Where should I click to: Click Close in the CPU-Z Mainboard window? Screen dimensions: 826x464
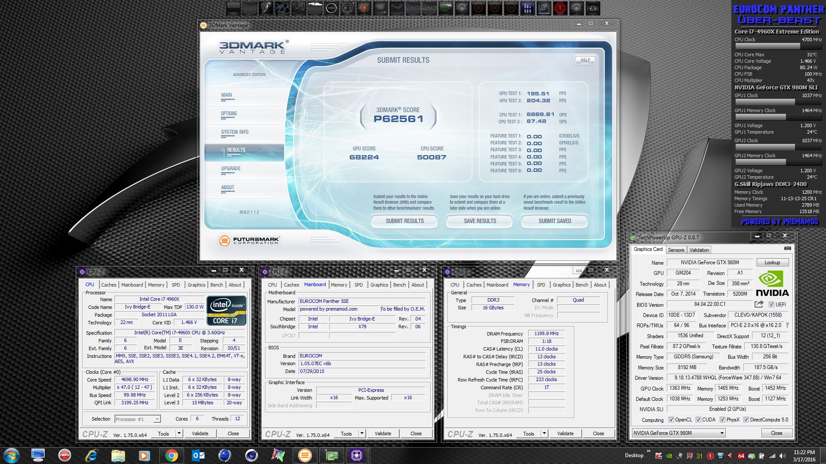(416, 433)
